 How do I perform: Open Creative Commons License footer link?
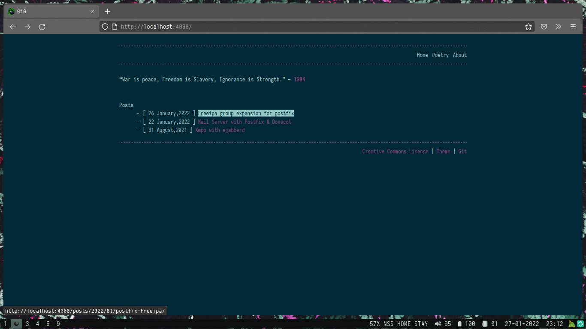[x=395, y=151]
